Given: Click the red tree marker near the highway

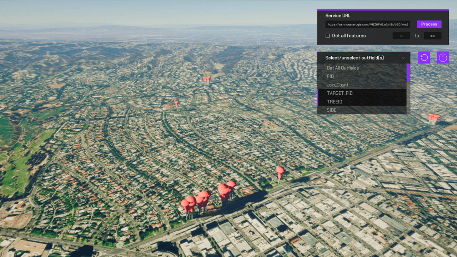Looking at the screenshot, I should [x=280, y=170].
